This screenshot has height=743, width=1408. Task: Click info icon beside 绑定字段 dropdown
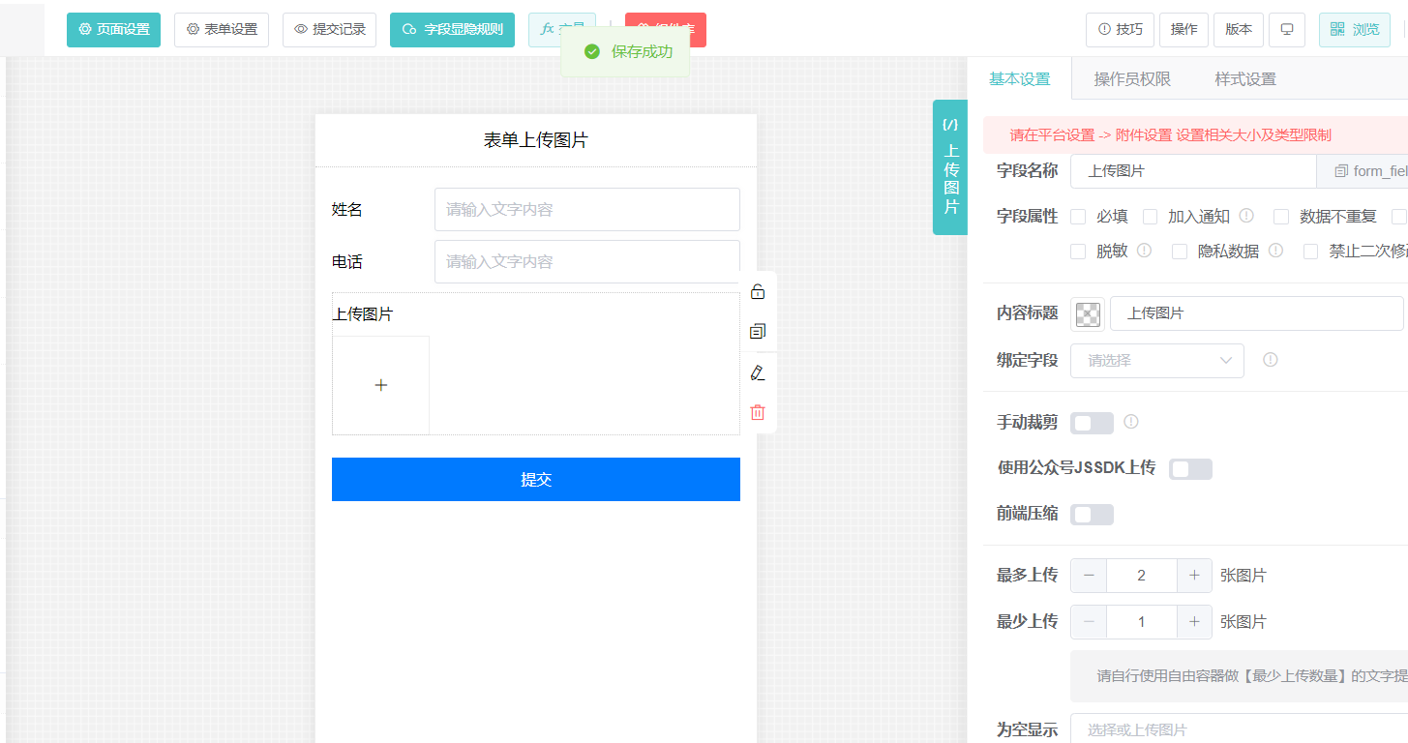pos(1271,360)
